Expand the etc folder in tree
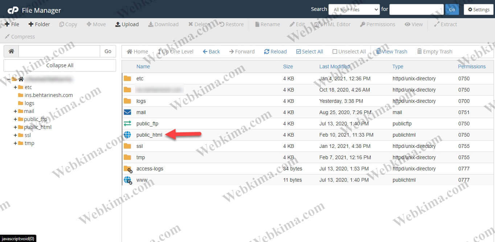Screen dimensions: 495x242 pyautogui.click(x=15, y=87)
